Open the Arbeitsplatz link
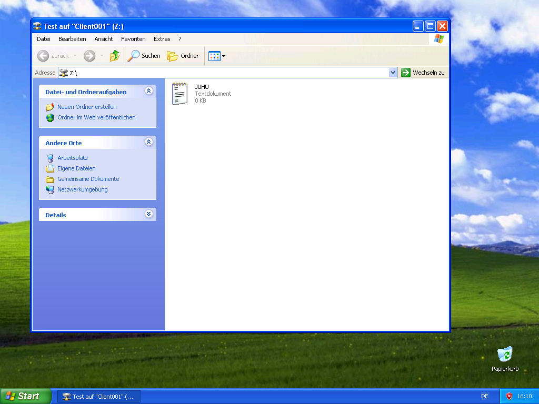 point(73,158)
